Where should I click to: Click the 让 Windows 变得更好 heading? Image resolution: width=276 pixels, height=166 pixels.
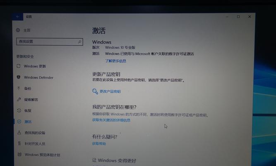coord(114,160)
